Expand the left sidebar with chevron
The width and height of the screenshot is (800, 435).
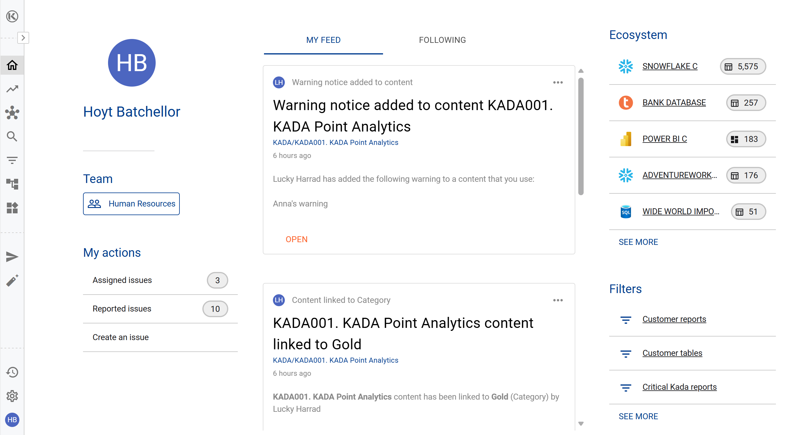point(23,38)
